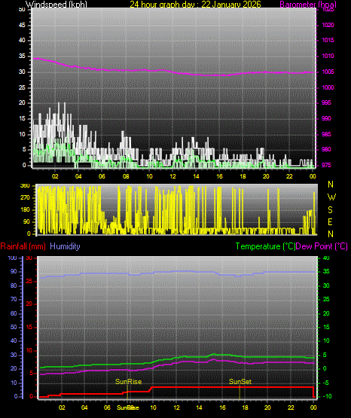Viewport: 351px width, 418px height.
Task: Select humidity axis value 60
Action: pos(14,313)
